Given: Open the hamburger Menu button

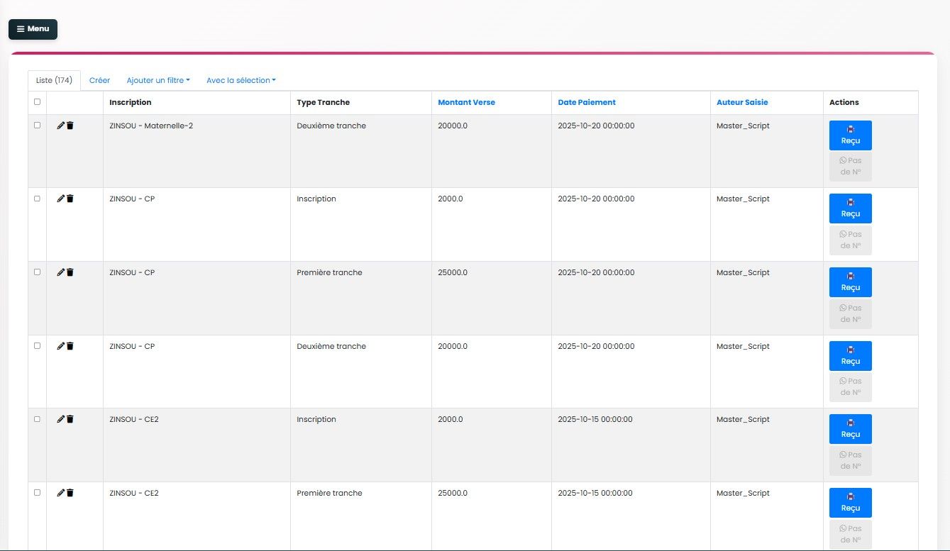Looking at the screenshot, I should tap(33, 29).
